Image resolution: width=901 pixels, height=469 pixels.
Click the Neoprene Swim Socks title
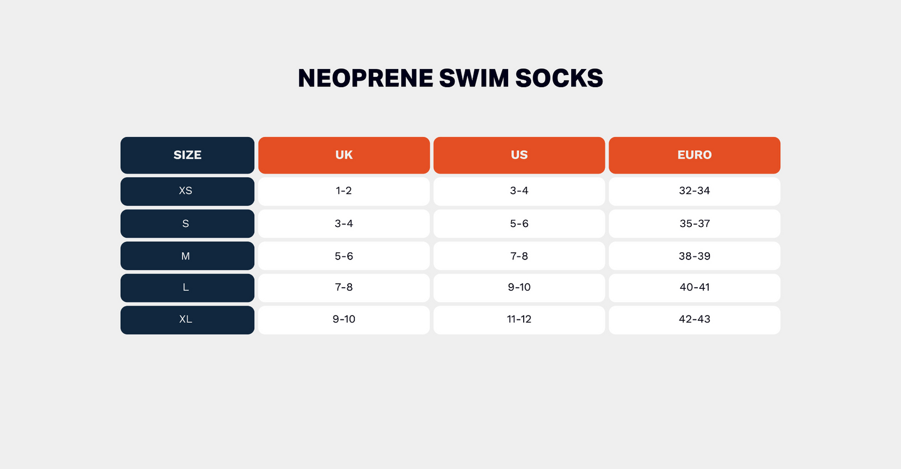(450, 79)
